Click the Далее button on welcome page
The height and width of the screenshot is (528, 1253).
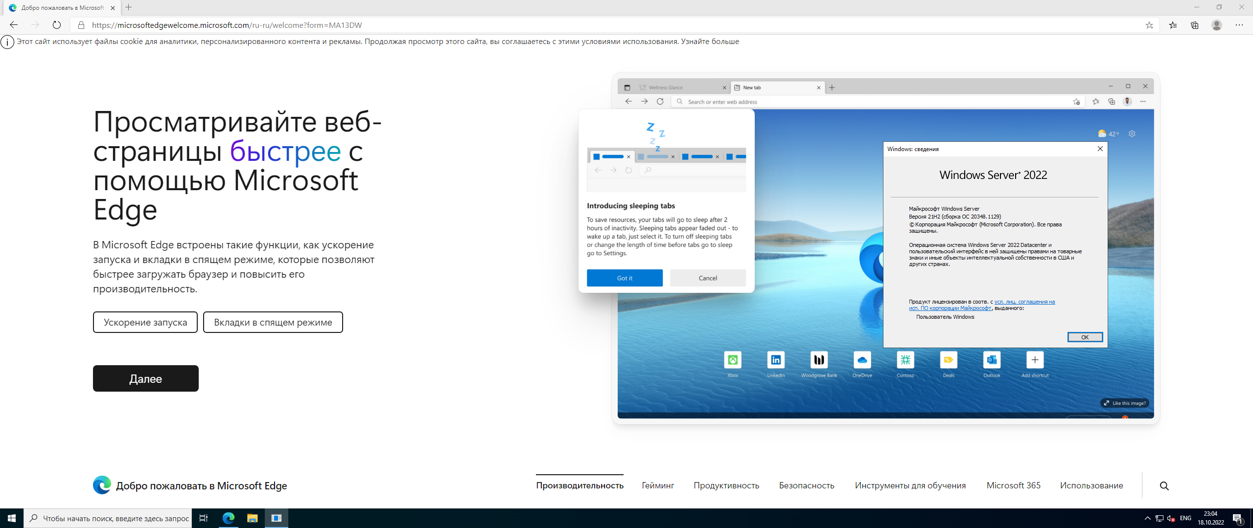point(146,378)
